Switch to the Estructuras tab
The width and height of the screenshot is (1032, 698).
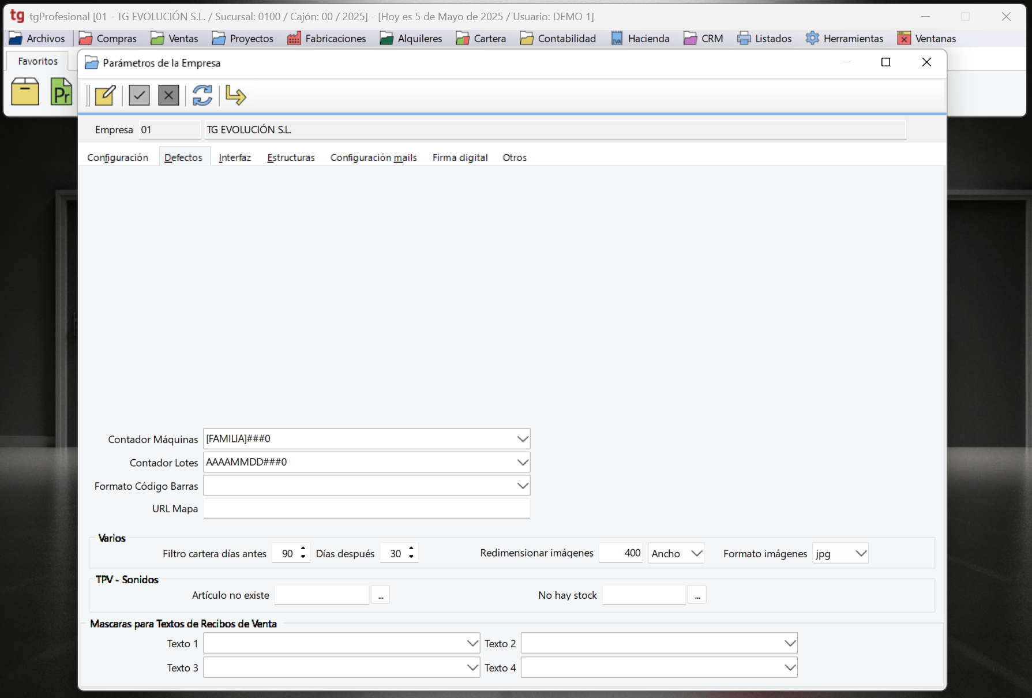[x=291, y=157]
